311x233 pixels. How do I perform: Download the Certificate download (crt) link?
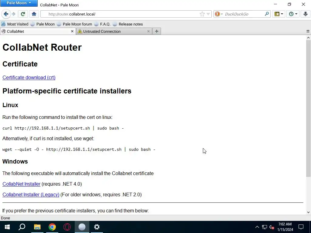pyautogui.click(x=29, y=77)
